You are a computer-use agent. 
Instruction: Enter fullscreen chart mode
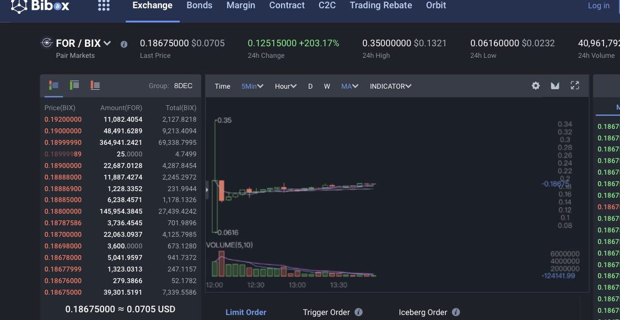pos(575,85)
